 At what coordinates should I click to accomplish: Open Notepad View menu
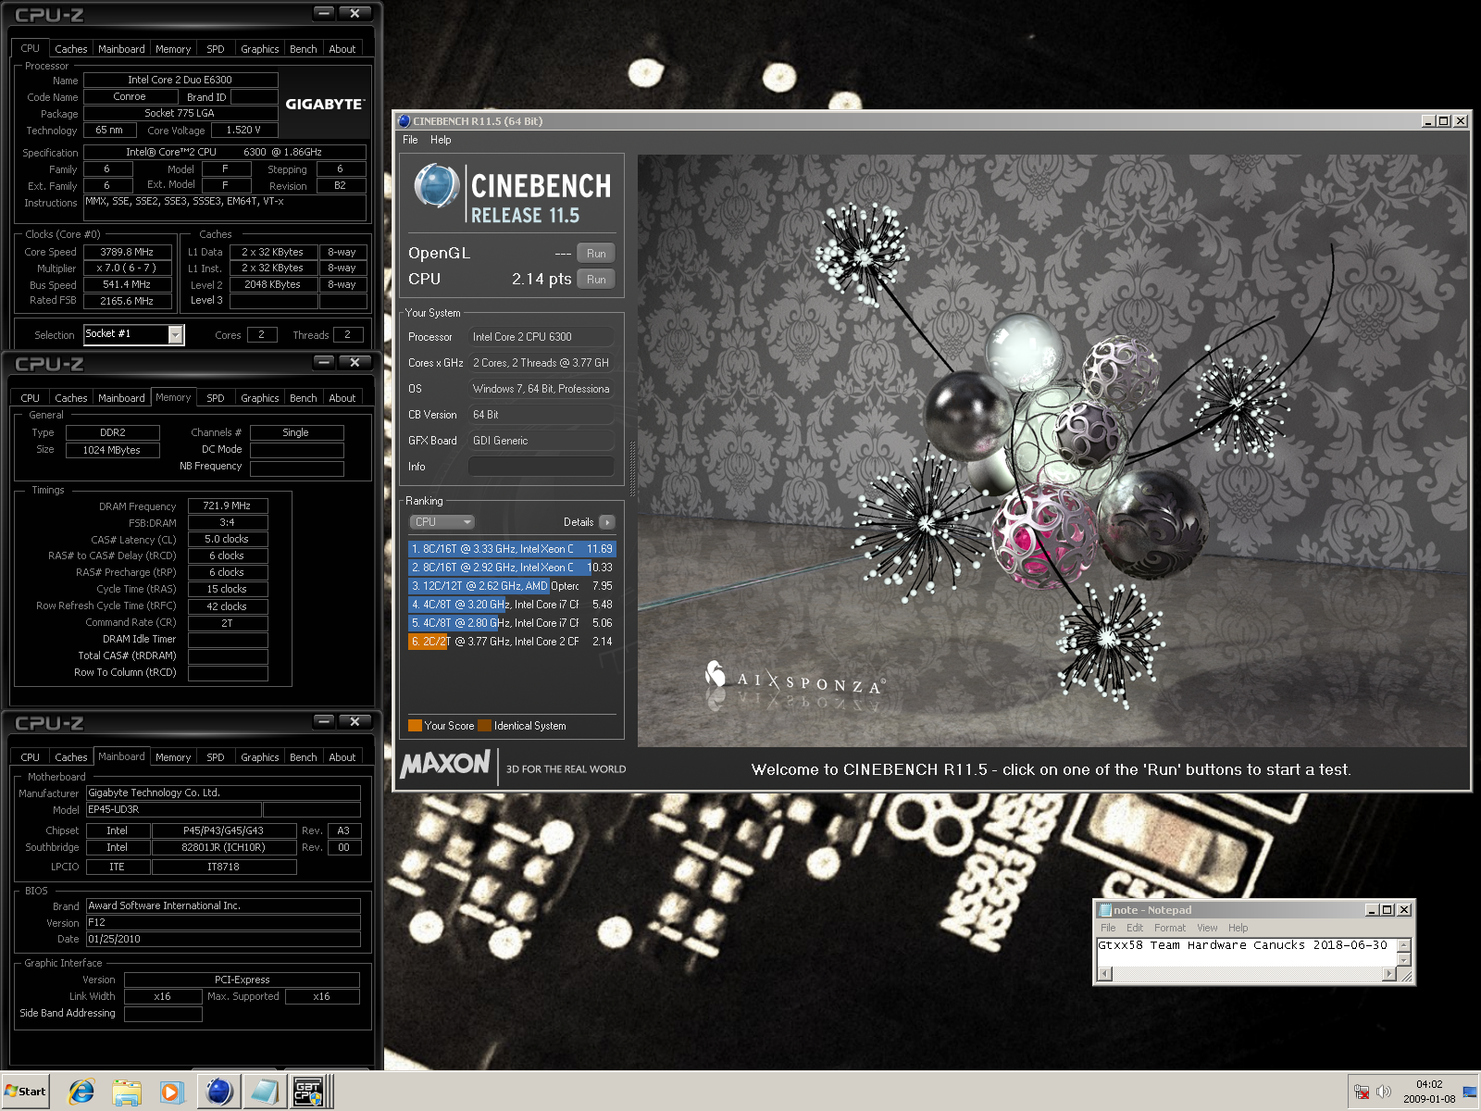[1207, 928]
